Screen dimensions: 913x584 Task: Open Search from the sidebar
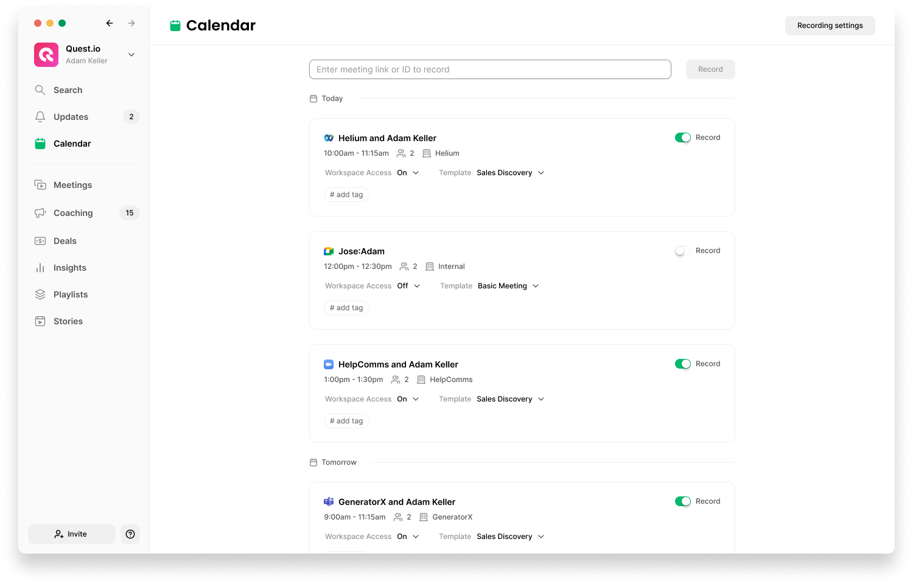(67, 89)
